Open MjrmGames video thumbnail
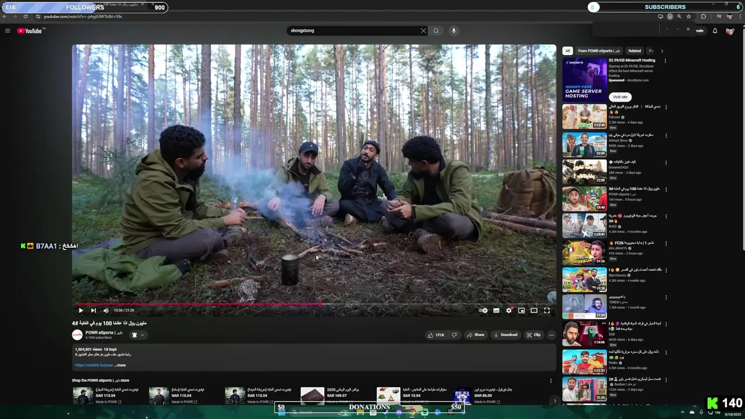The height and width of the screenshot is (419, 745). tap(584, 279)
